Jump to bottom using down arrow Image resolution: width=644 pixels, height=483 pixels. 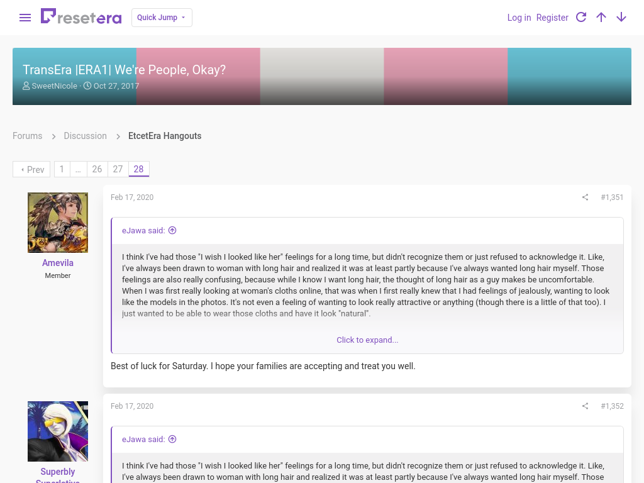621,17
